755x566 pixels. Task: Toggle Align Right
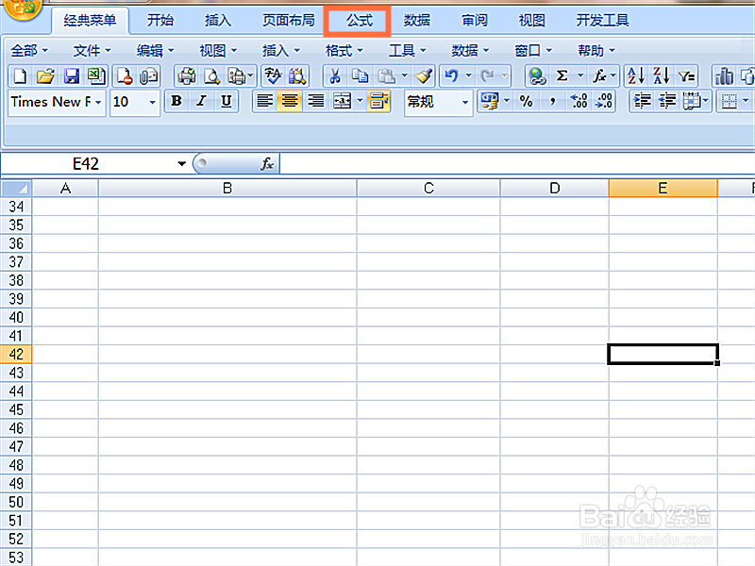pyautogui.click(x=315, y=102)
